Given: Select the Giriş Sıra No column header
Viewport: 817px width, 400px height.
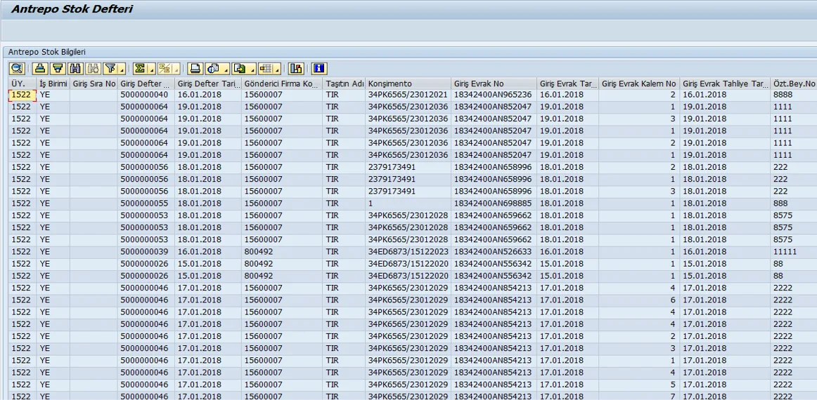Looking at the screenshot, I should pyautogui.click(x=94, y=84).
